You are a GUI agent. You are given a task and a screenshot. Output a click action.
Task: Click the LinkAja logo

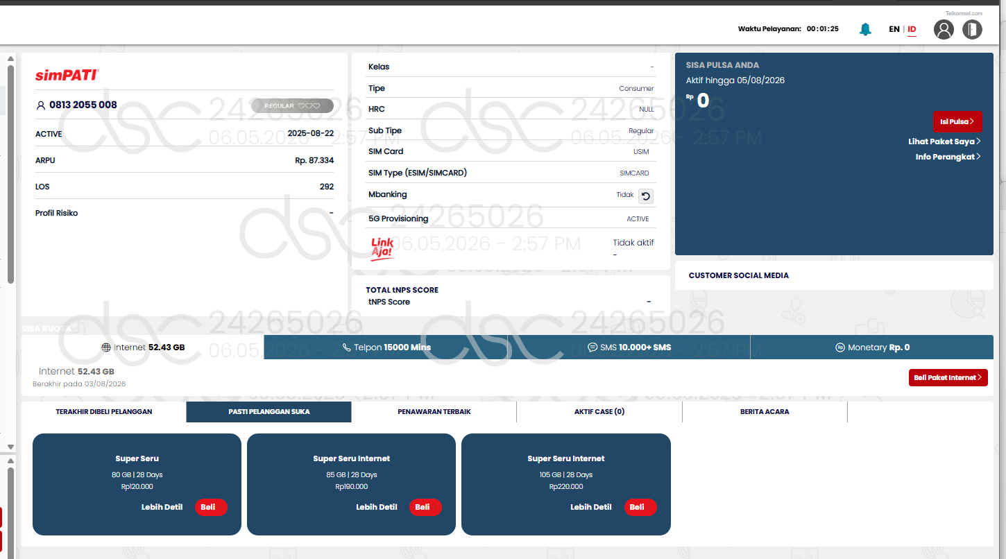(382, 248)
